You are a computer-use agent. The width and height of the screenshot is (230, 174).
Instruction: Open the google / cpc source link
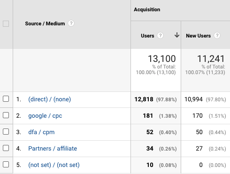click(x=45, y=116)
